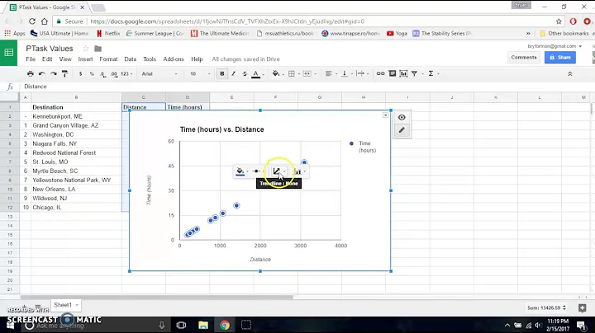595x333 pixels.
Task: Open the 123 more formats dropdown
Action: [126, 74]
